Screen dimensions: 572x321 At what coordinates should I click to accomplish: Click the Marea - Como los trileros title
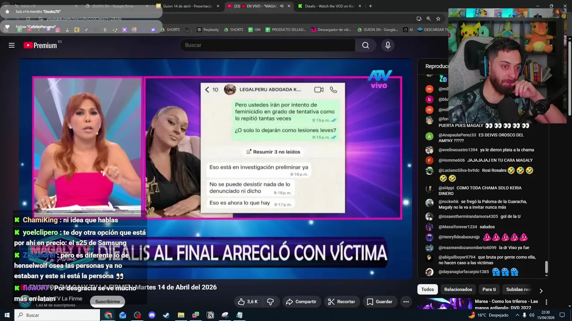[506, 304]
